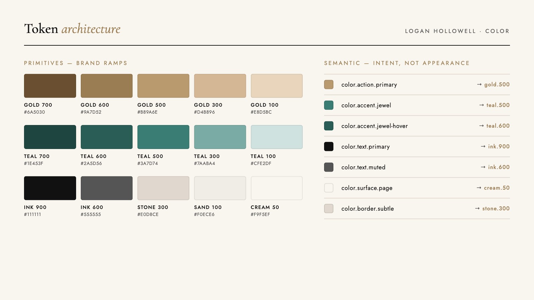Pick the Gold 100 swatch
The height and width of the screenshot is (300, 534).
tap(277, 86)
